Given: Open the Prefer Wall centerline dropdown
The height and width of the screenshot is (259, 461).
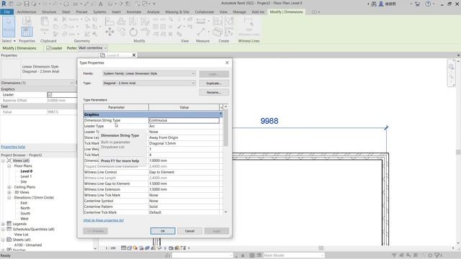Looking at the screenshot, I should tap(92, 48).
